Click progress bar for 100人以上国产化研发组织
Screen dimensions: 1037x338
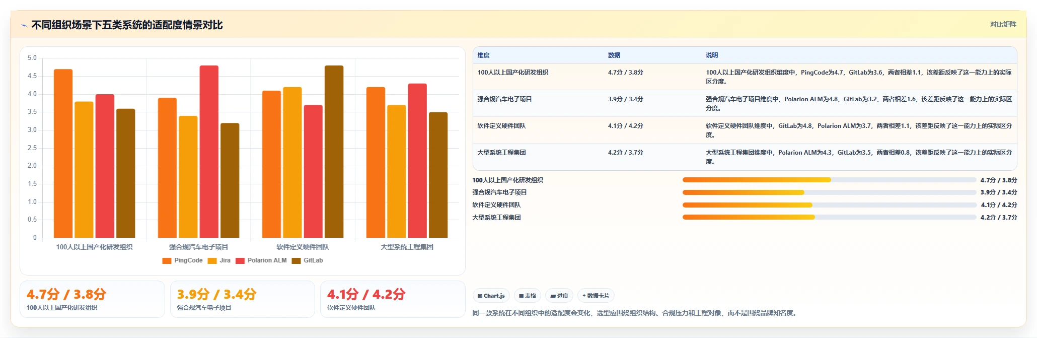829,180
